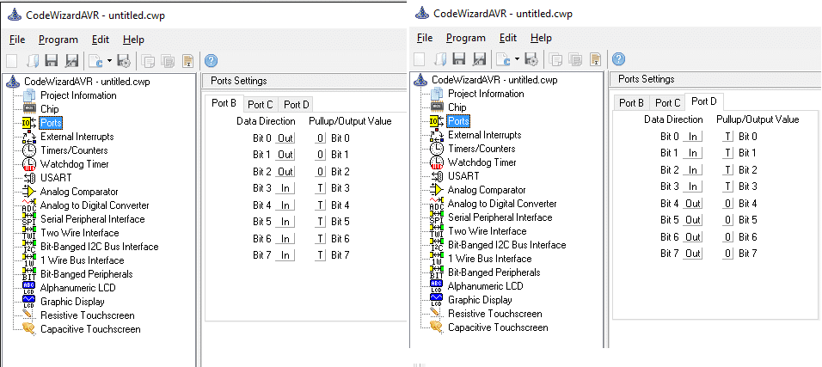Open Program menu in Port B window
The width and height of the screenshot is (822, 367).
click(58, 40)
